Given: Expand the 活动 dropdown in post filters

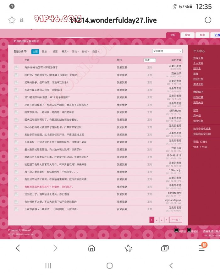Looking at the screenshot, I should [x=75, y=52].
